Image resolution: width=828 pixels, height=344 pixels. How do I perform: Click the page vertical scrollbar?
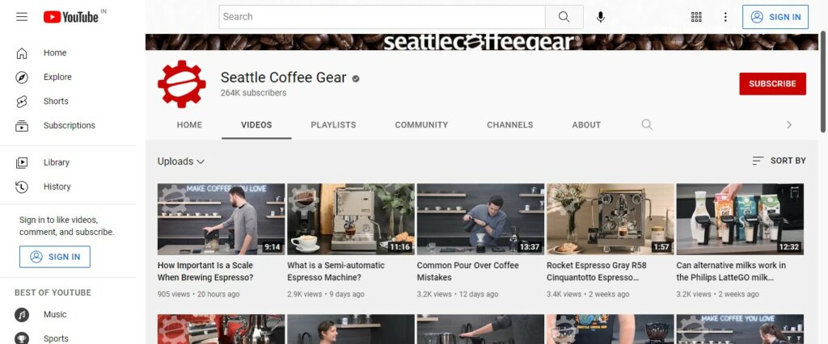[823, 82]
